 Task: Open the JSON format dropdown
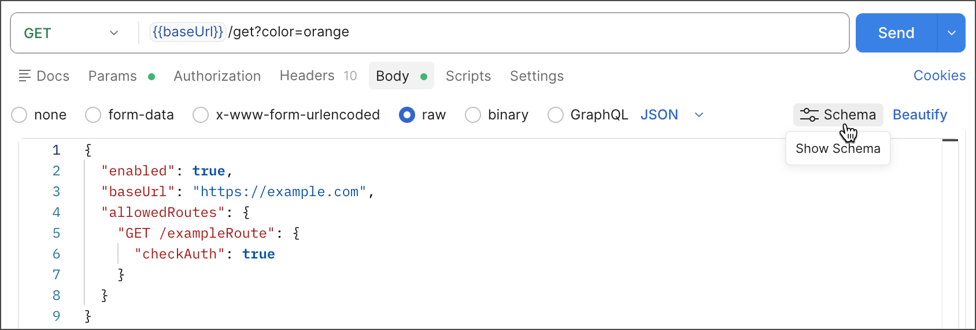tap(699, 115)
